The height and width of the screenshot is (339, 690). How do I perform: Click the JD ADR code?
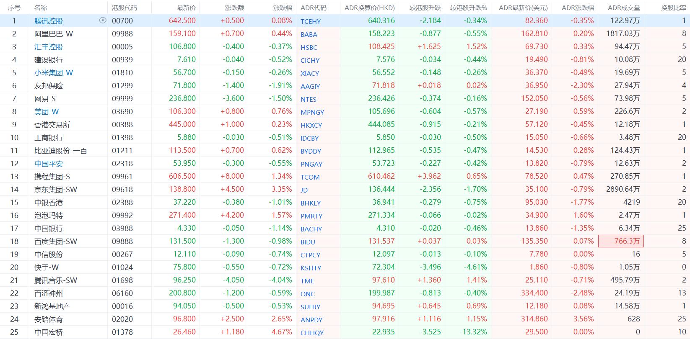[304, 190]
